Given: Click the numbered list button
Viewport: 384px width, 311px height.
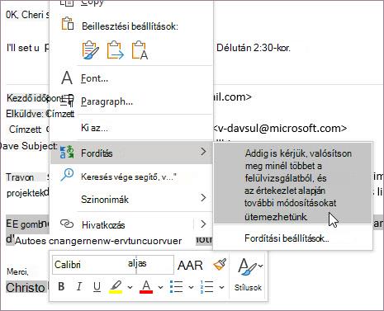Looking at the screenshot, I should click(207, 287).
